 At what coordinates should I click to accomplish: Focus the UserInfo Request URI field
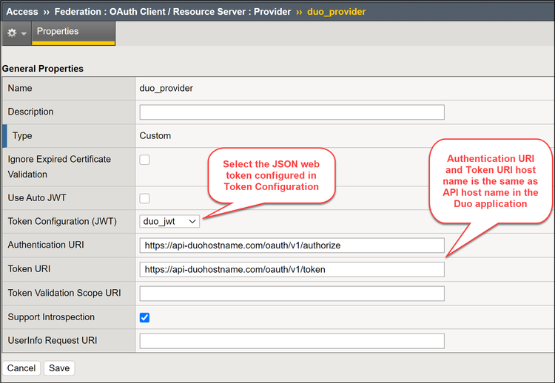tap(292, 341)
